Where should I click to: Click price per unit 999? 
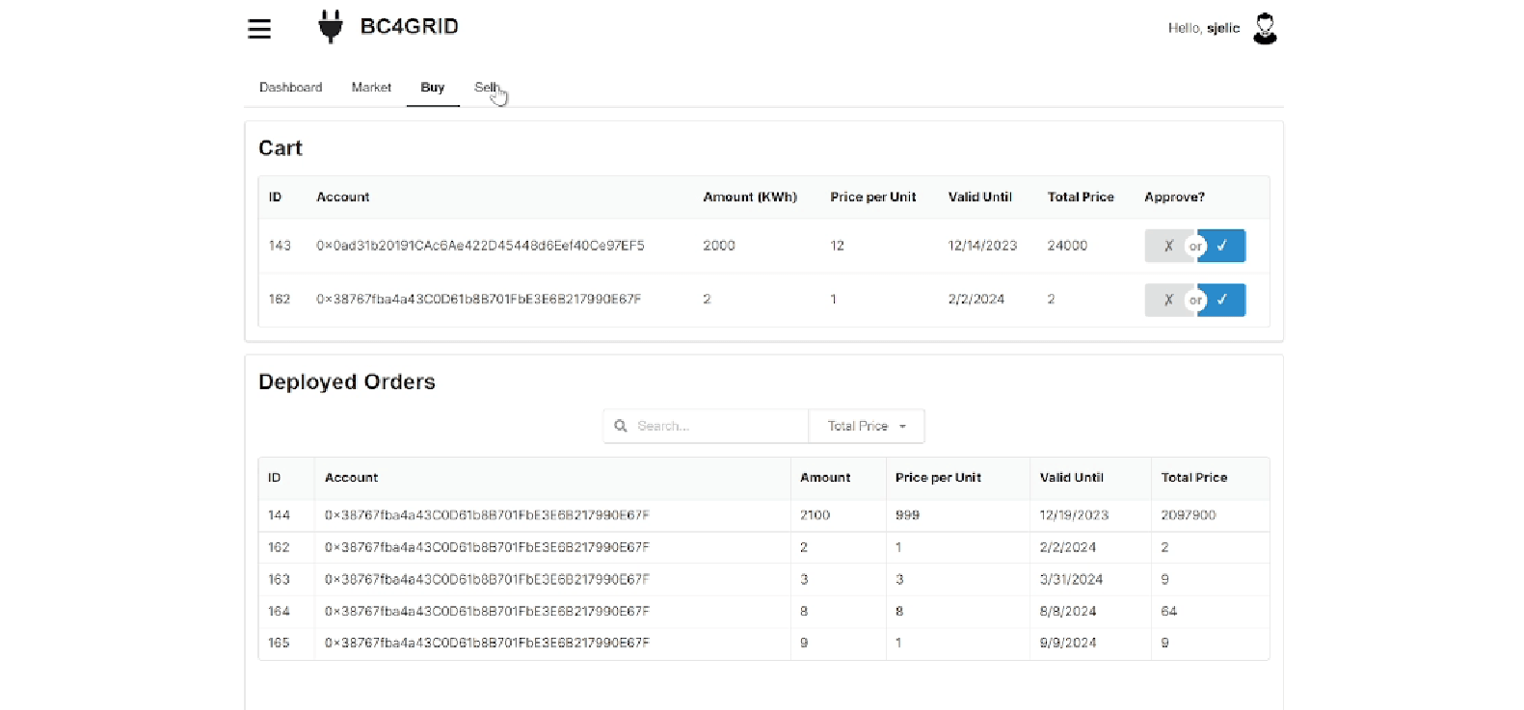(x=907, y=515)
